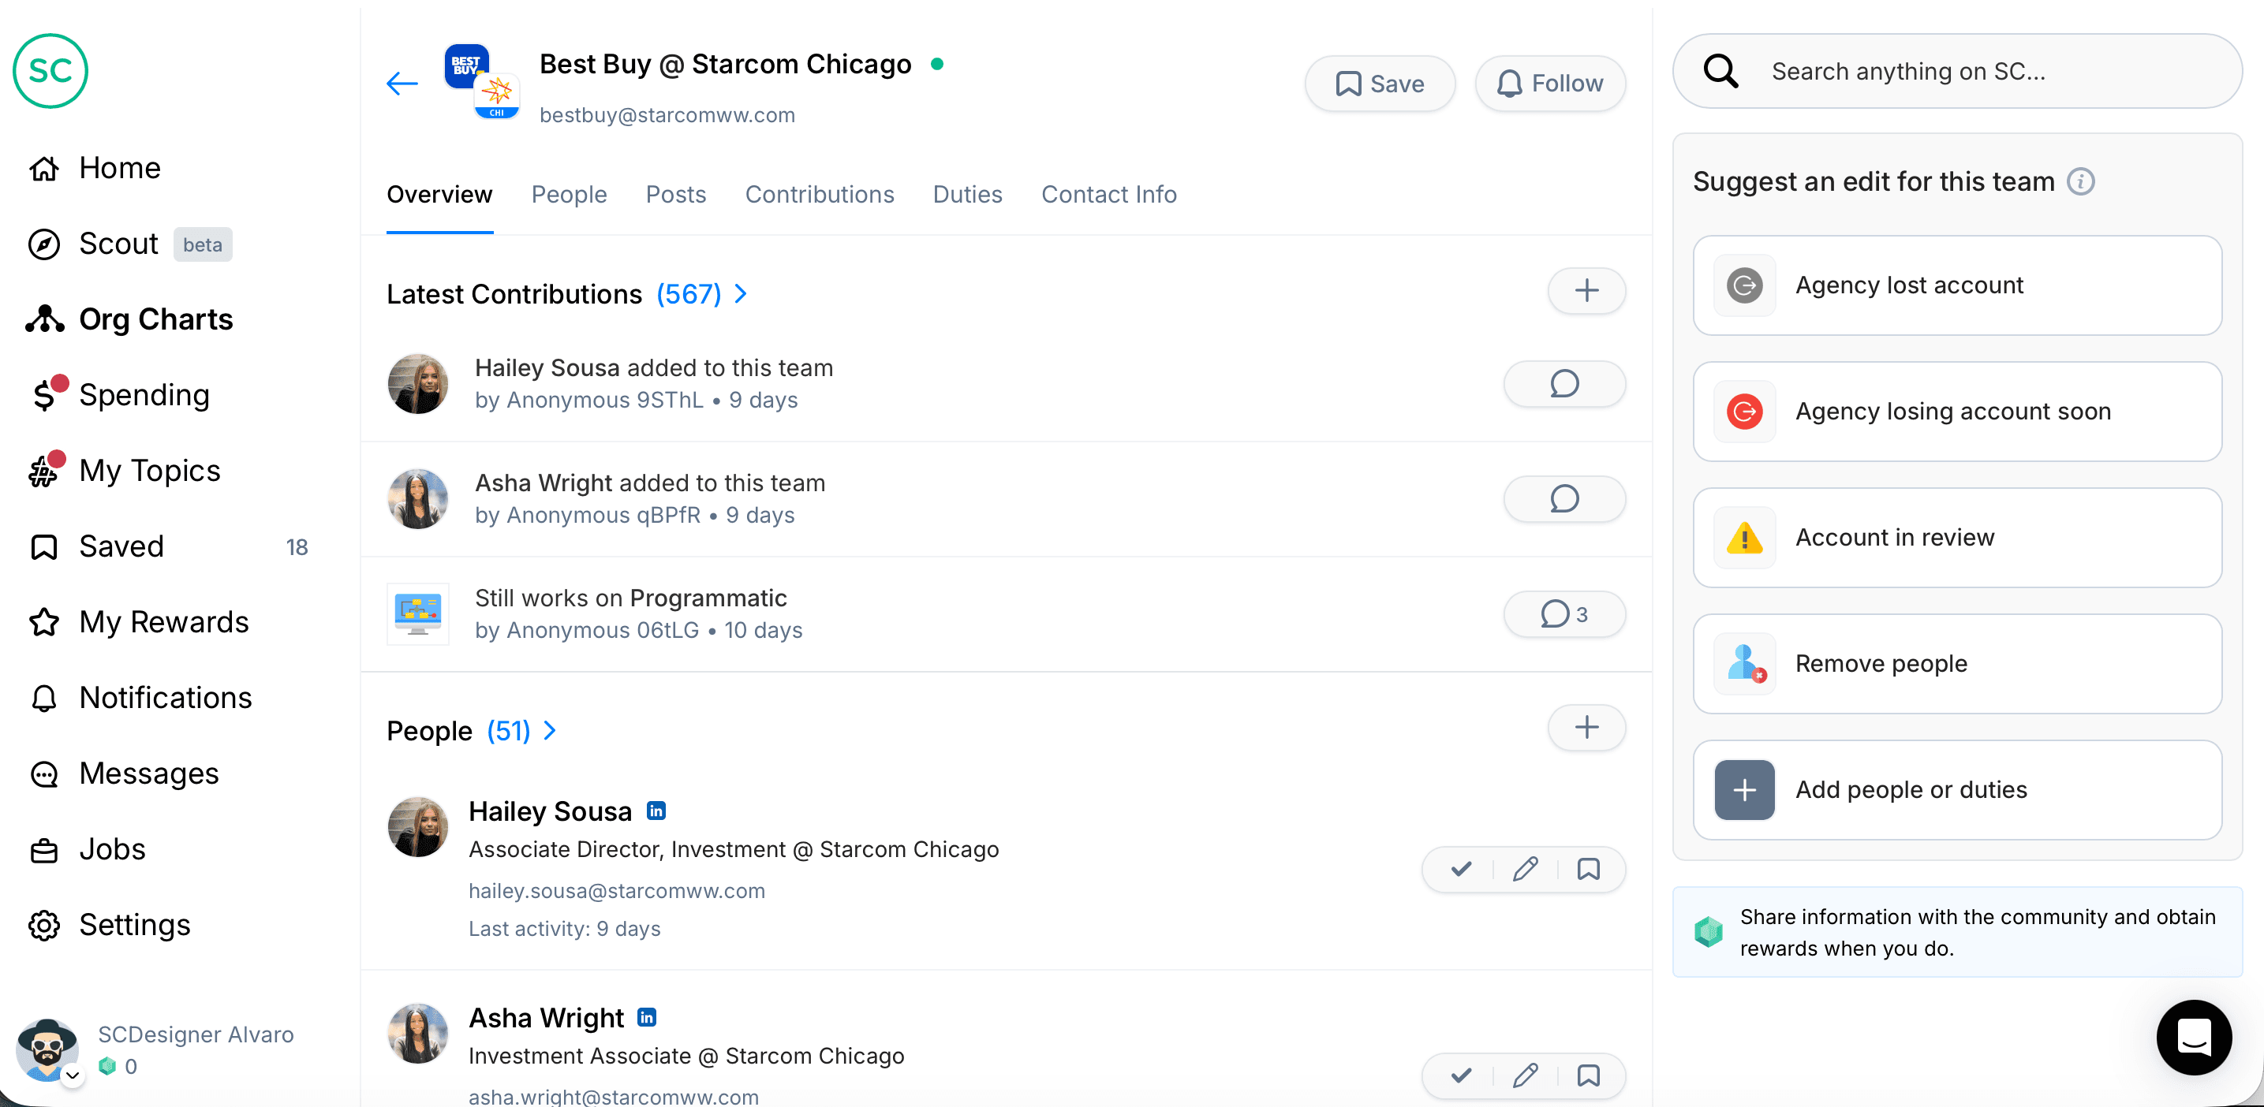
Task: Open Messages in the sidebar
Action: [x=149, y=773]
